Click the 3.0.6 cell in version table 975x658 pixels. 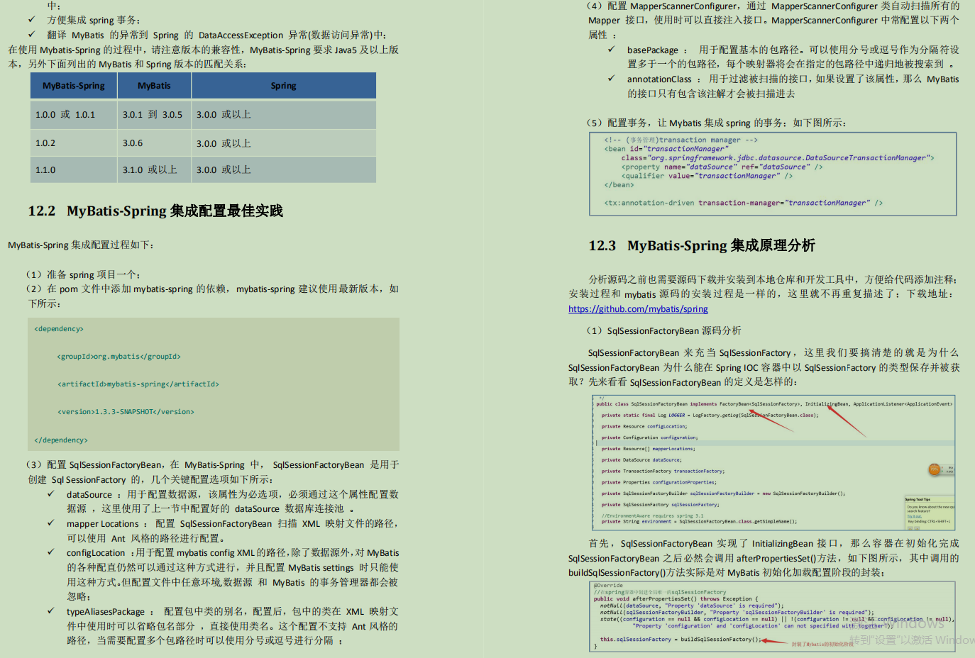tap(133, 143)
